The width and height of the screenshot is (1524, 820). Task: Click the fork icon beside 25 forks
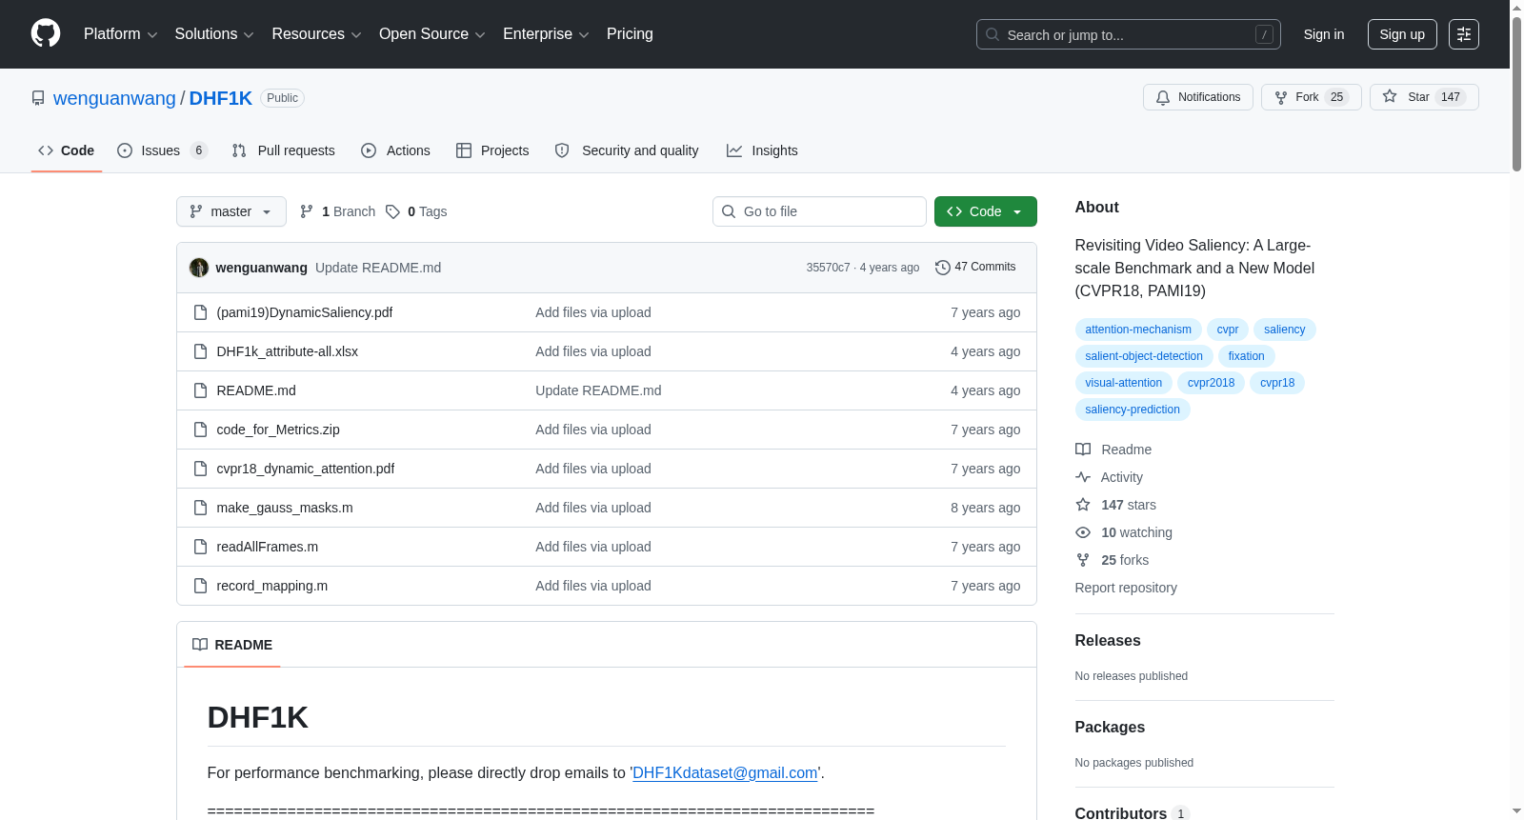pos(1083,560)
